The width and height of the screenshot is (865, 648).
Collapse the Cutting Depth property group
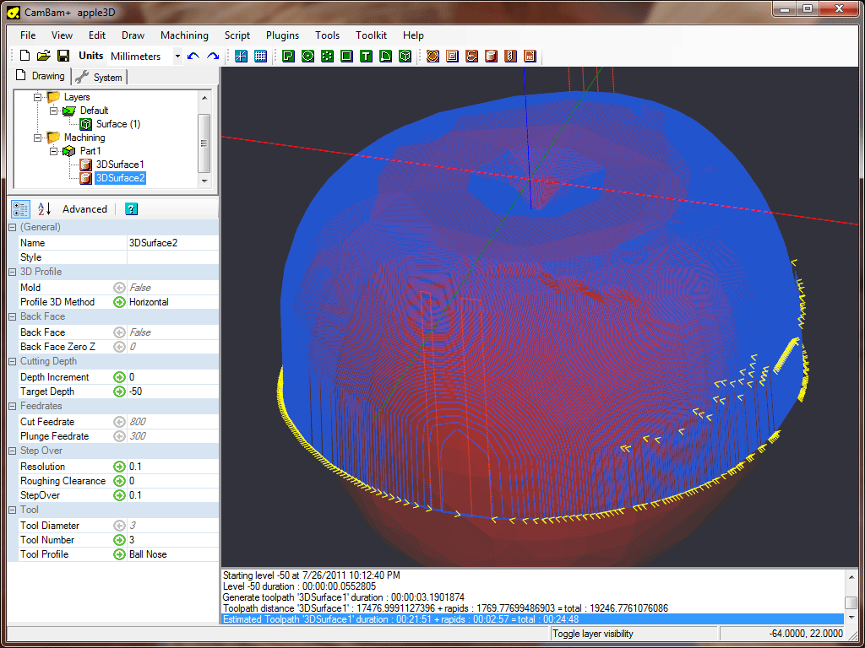click(13, 361)
